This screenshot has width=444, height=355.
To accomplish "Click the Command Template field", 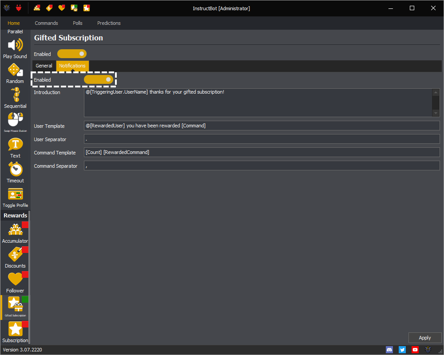I will click(x=262, y=152).
